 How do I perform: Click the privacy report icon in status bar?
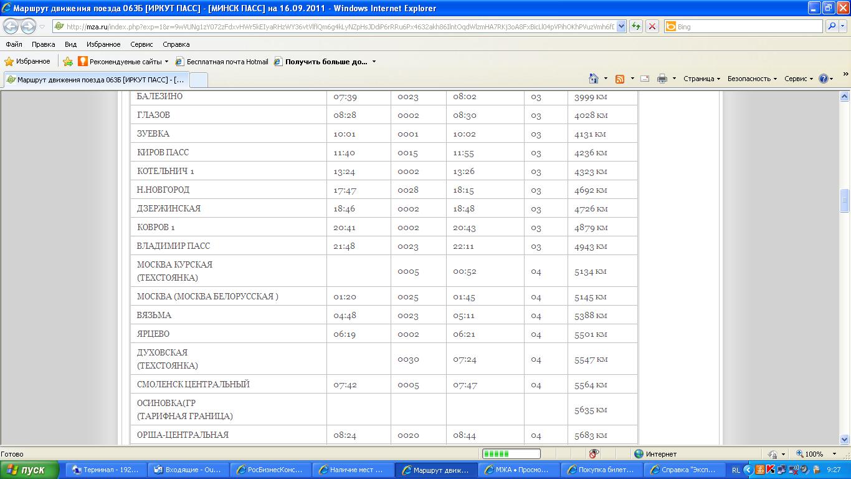pos(594,454)
